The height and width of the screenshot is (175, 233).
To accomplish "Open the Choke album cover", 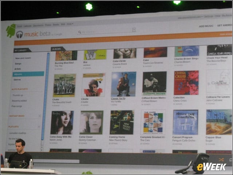I will coord(64,85).
